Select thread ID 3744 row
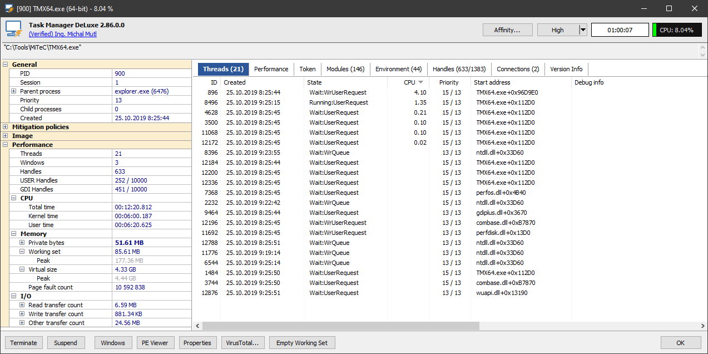The height and width of the screenshot is (354, 708). pos(449,283)
